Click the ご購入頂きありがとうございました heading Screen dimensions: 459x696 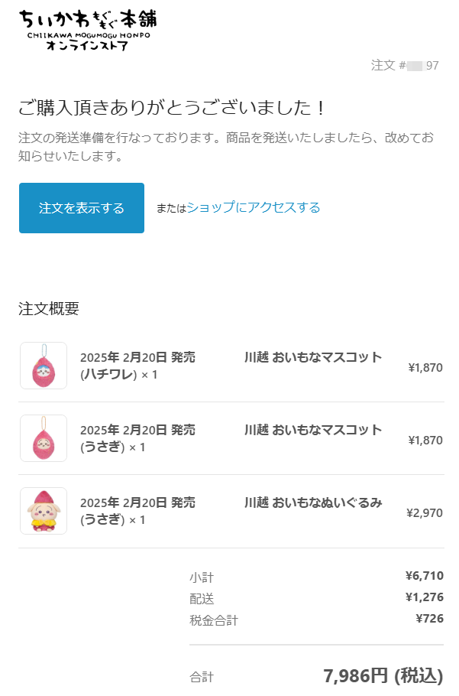coord(172,107)
